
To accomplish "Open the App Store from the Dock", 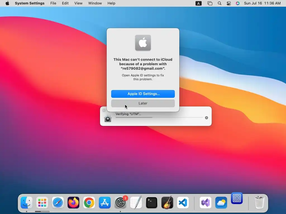I will 105,203.
